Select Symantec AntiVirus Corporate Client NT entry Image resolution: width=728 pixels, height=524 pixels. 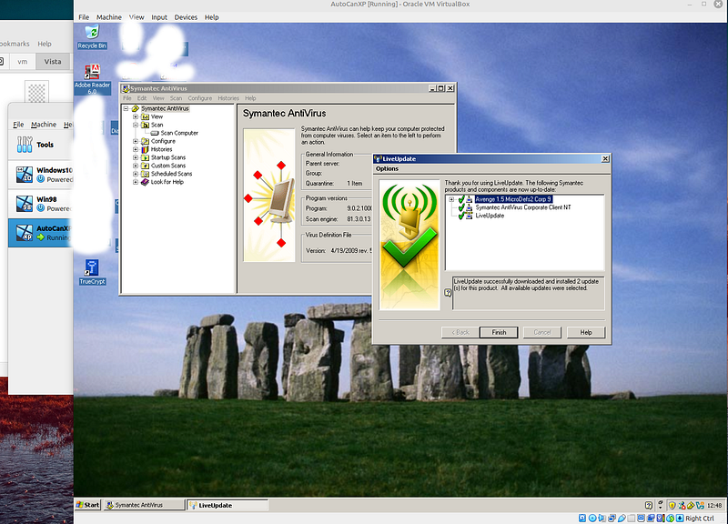522,207
